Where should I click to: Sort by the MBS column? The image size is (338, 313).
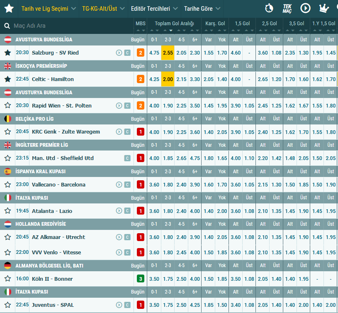pos(141,24)
